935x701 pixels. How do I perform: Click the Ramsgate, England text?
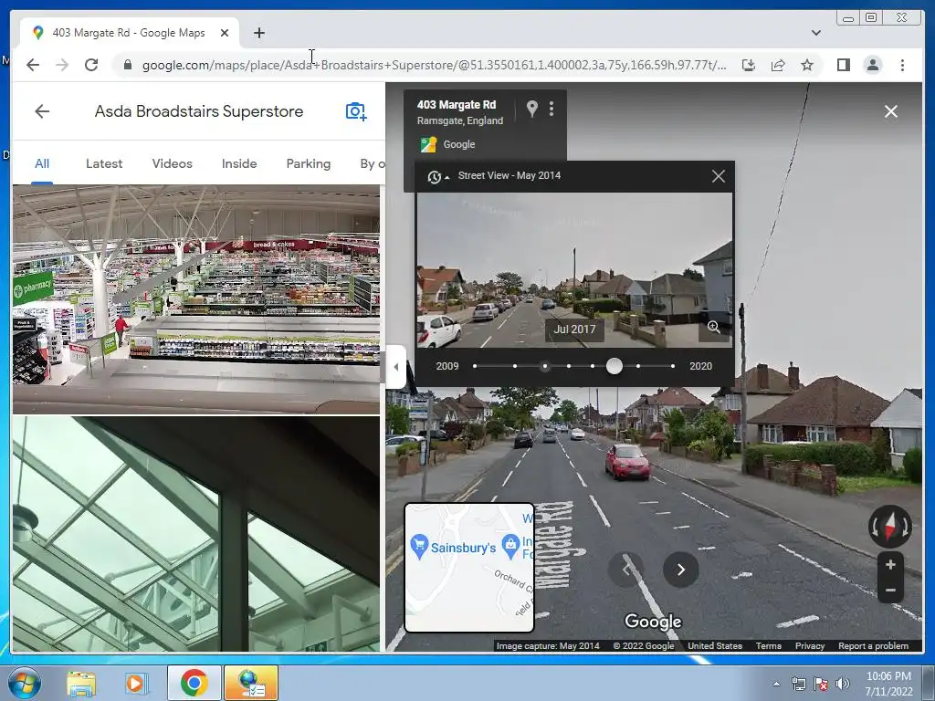(x=460, y=120)
